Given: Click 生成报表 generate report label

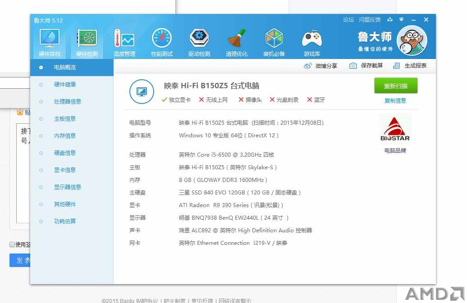Looking at the screenshot, I should (x=416, y=66).
